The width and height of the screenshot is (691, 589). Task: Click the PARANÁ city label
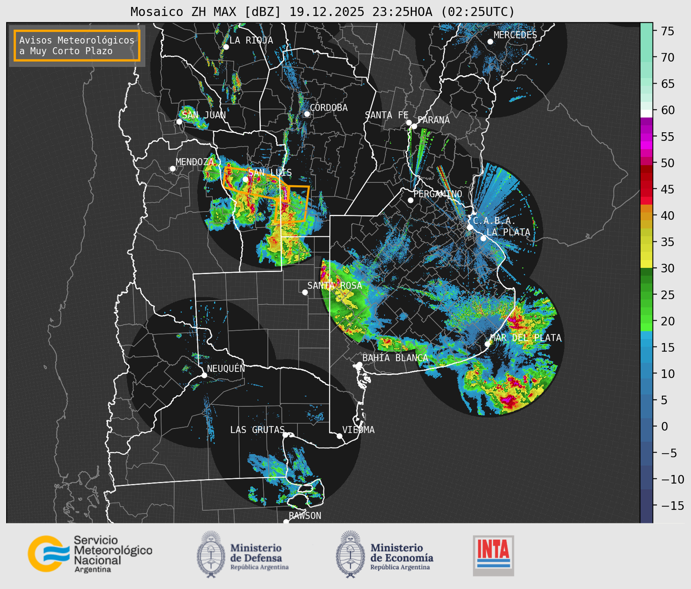point(434,120)
